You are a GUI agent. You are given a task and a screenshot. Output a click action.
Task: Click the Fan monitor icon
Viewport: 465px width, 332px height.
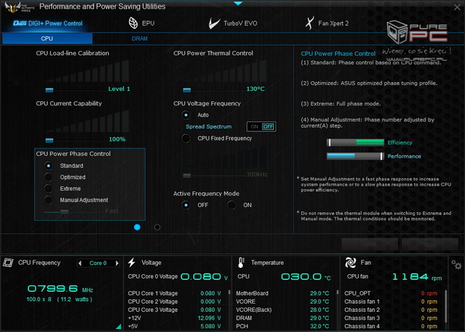coord(350,263)
